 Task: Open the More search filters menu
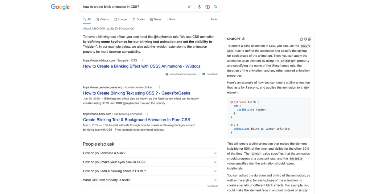click(x=171, y=19)
